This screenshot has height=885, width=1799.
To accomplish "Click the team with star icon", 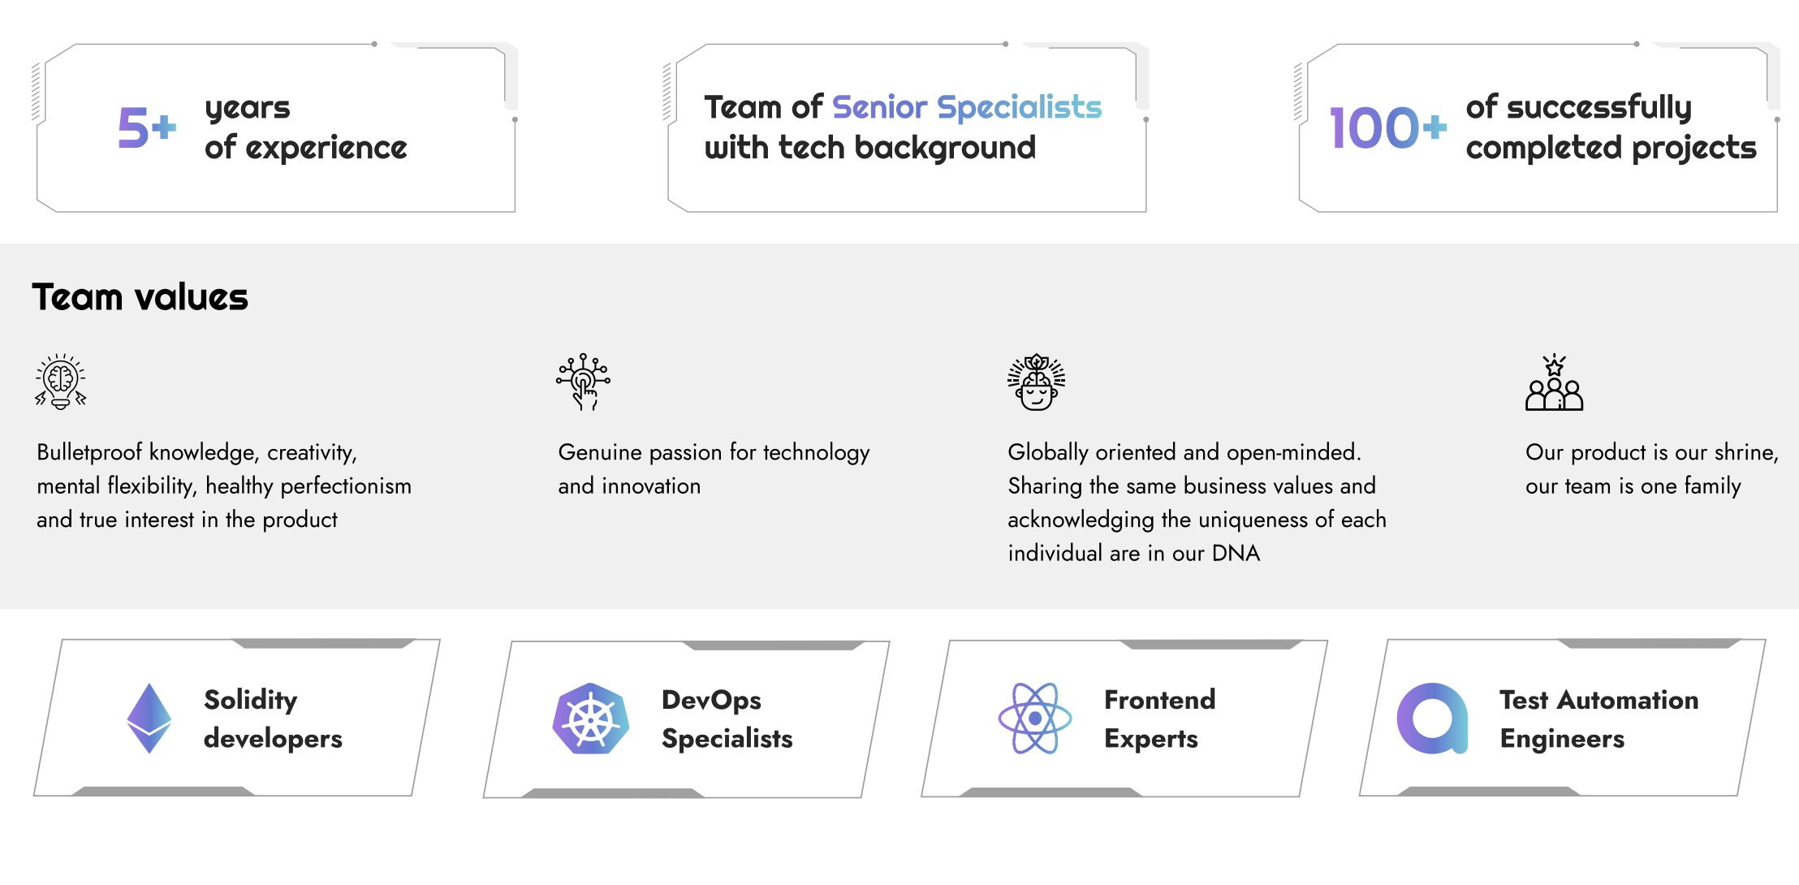I will tap(1554, 382).
